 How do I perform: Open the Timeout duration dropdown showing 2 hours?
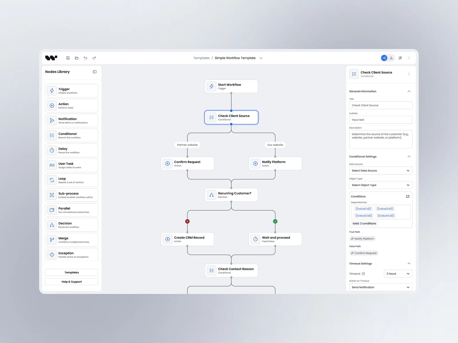(398, 274)
